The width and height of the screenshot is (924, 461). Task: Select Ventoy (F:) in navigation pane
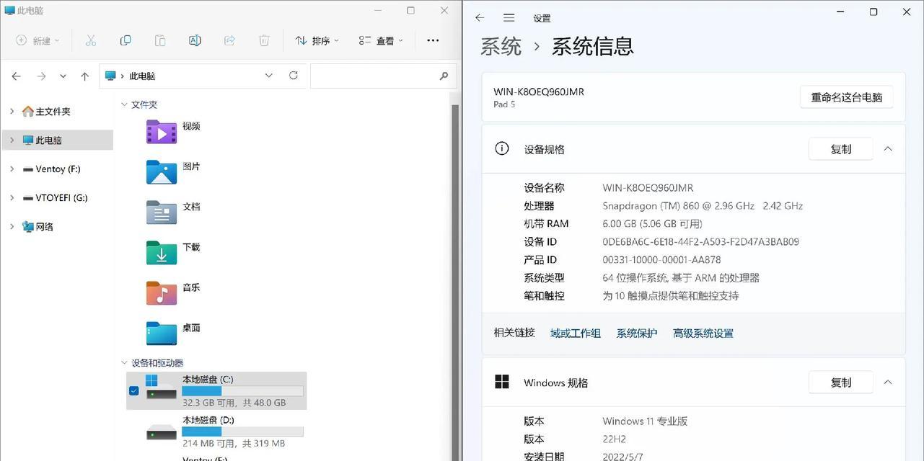(x=58, y=169)
